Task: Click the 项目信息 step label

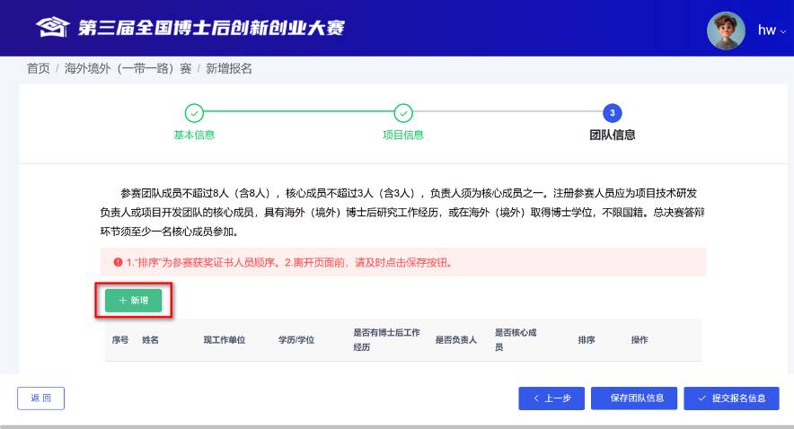Action: point(403,136)
